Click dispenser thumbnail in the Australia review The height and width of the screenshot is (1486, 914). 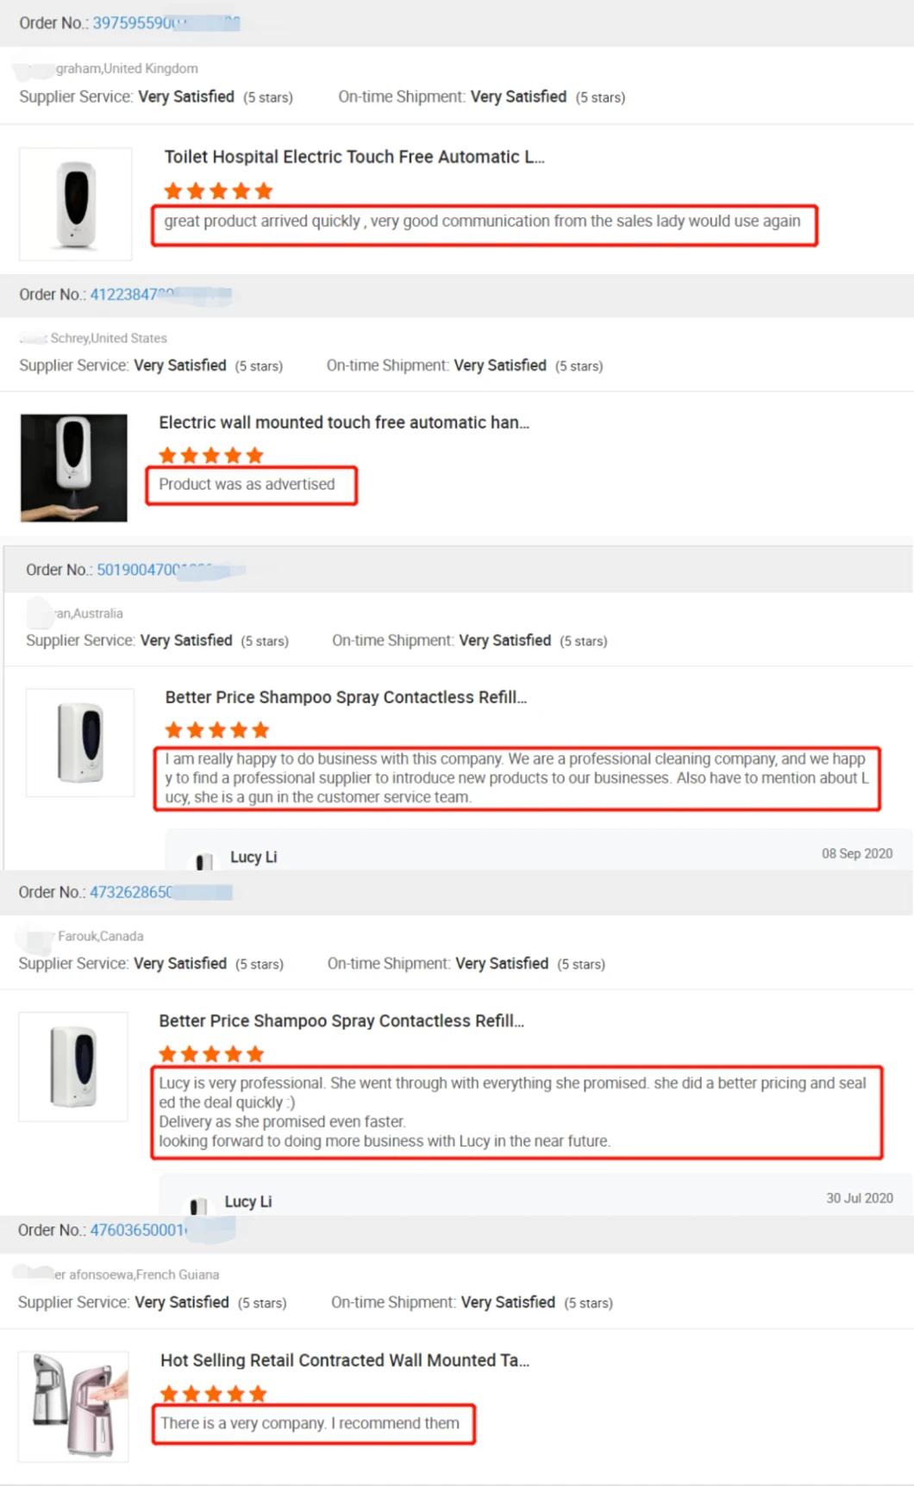click(80, 742)
